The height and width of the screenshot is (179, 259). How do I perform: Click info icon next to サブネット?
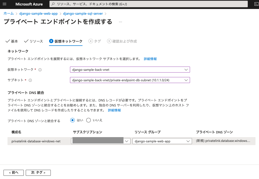[30, 80]
